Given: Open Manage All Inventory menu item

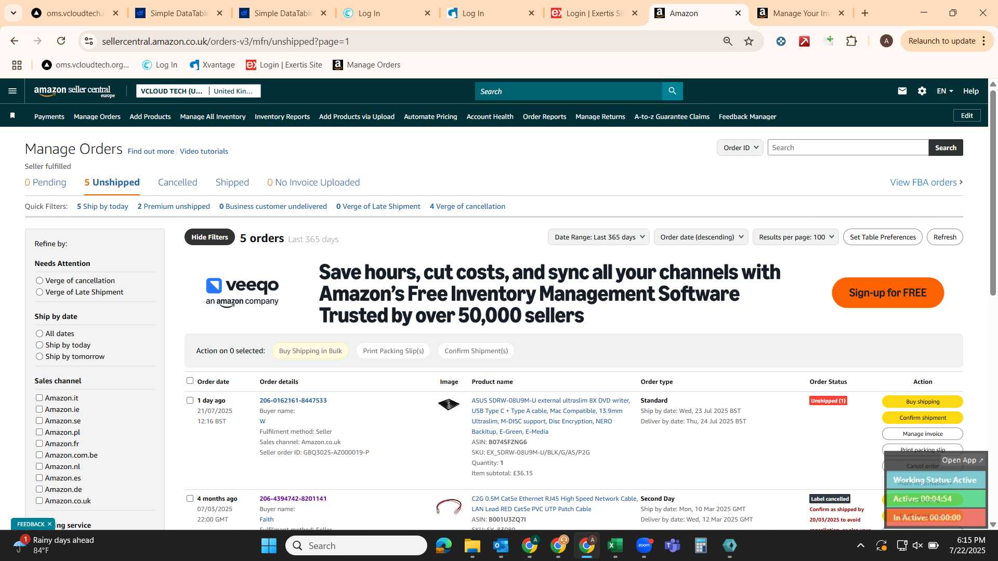Looking at the screenshot, I should point(213,116).
